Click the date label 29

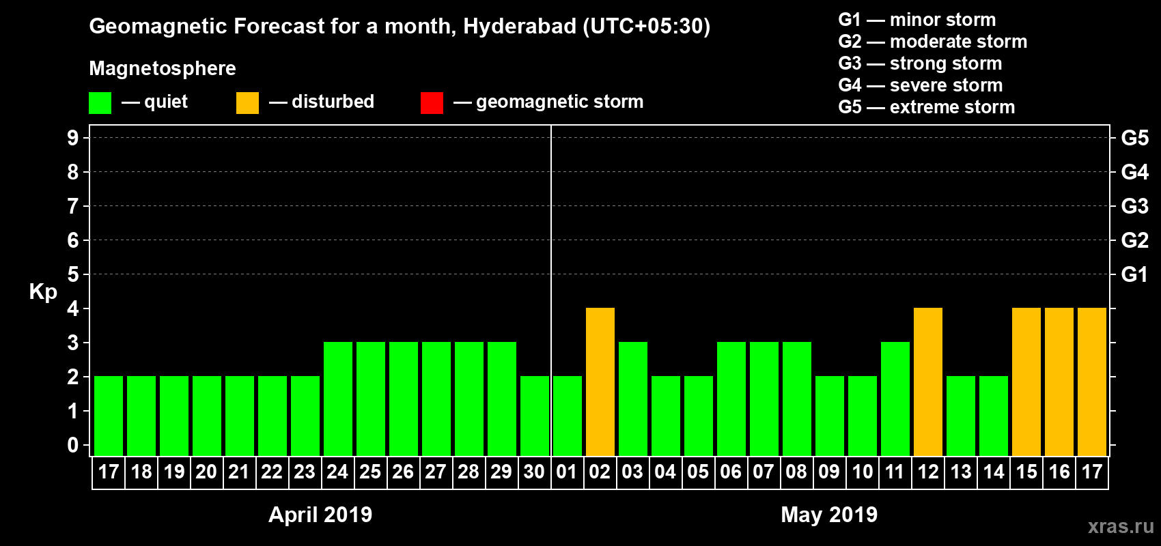pos(501,472)
